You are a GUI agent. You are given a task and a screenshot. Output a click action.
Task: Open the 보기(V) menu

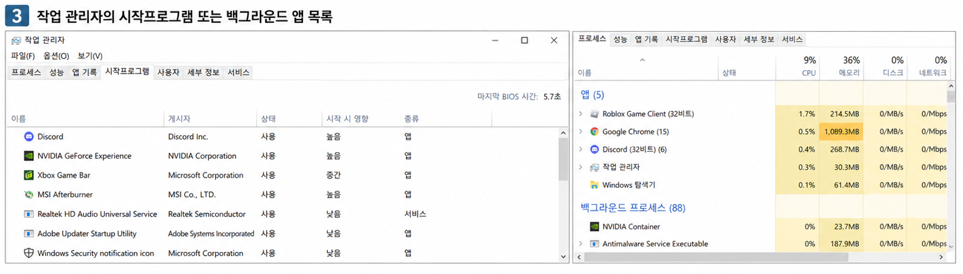[90, 56]
